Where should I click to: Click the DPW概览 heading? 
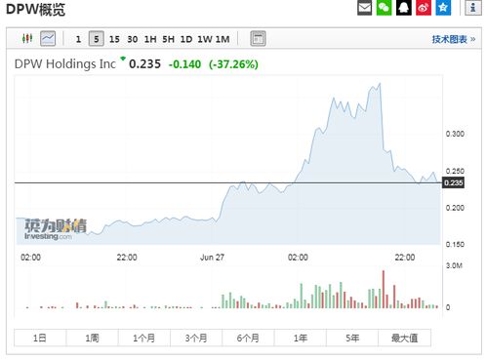(x=35, y=9)
